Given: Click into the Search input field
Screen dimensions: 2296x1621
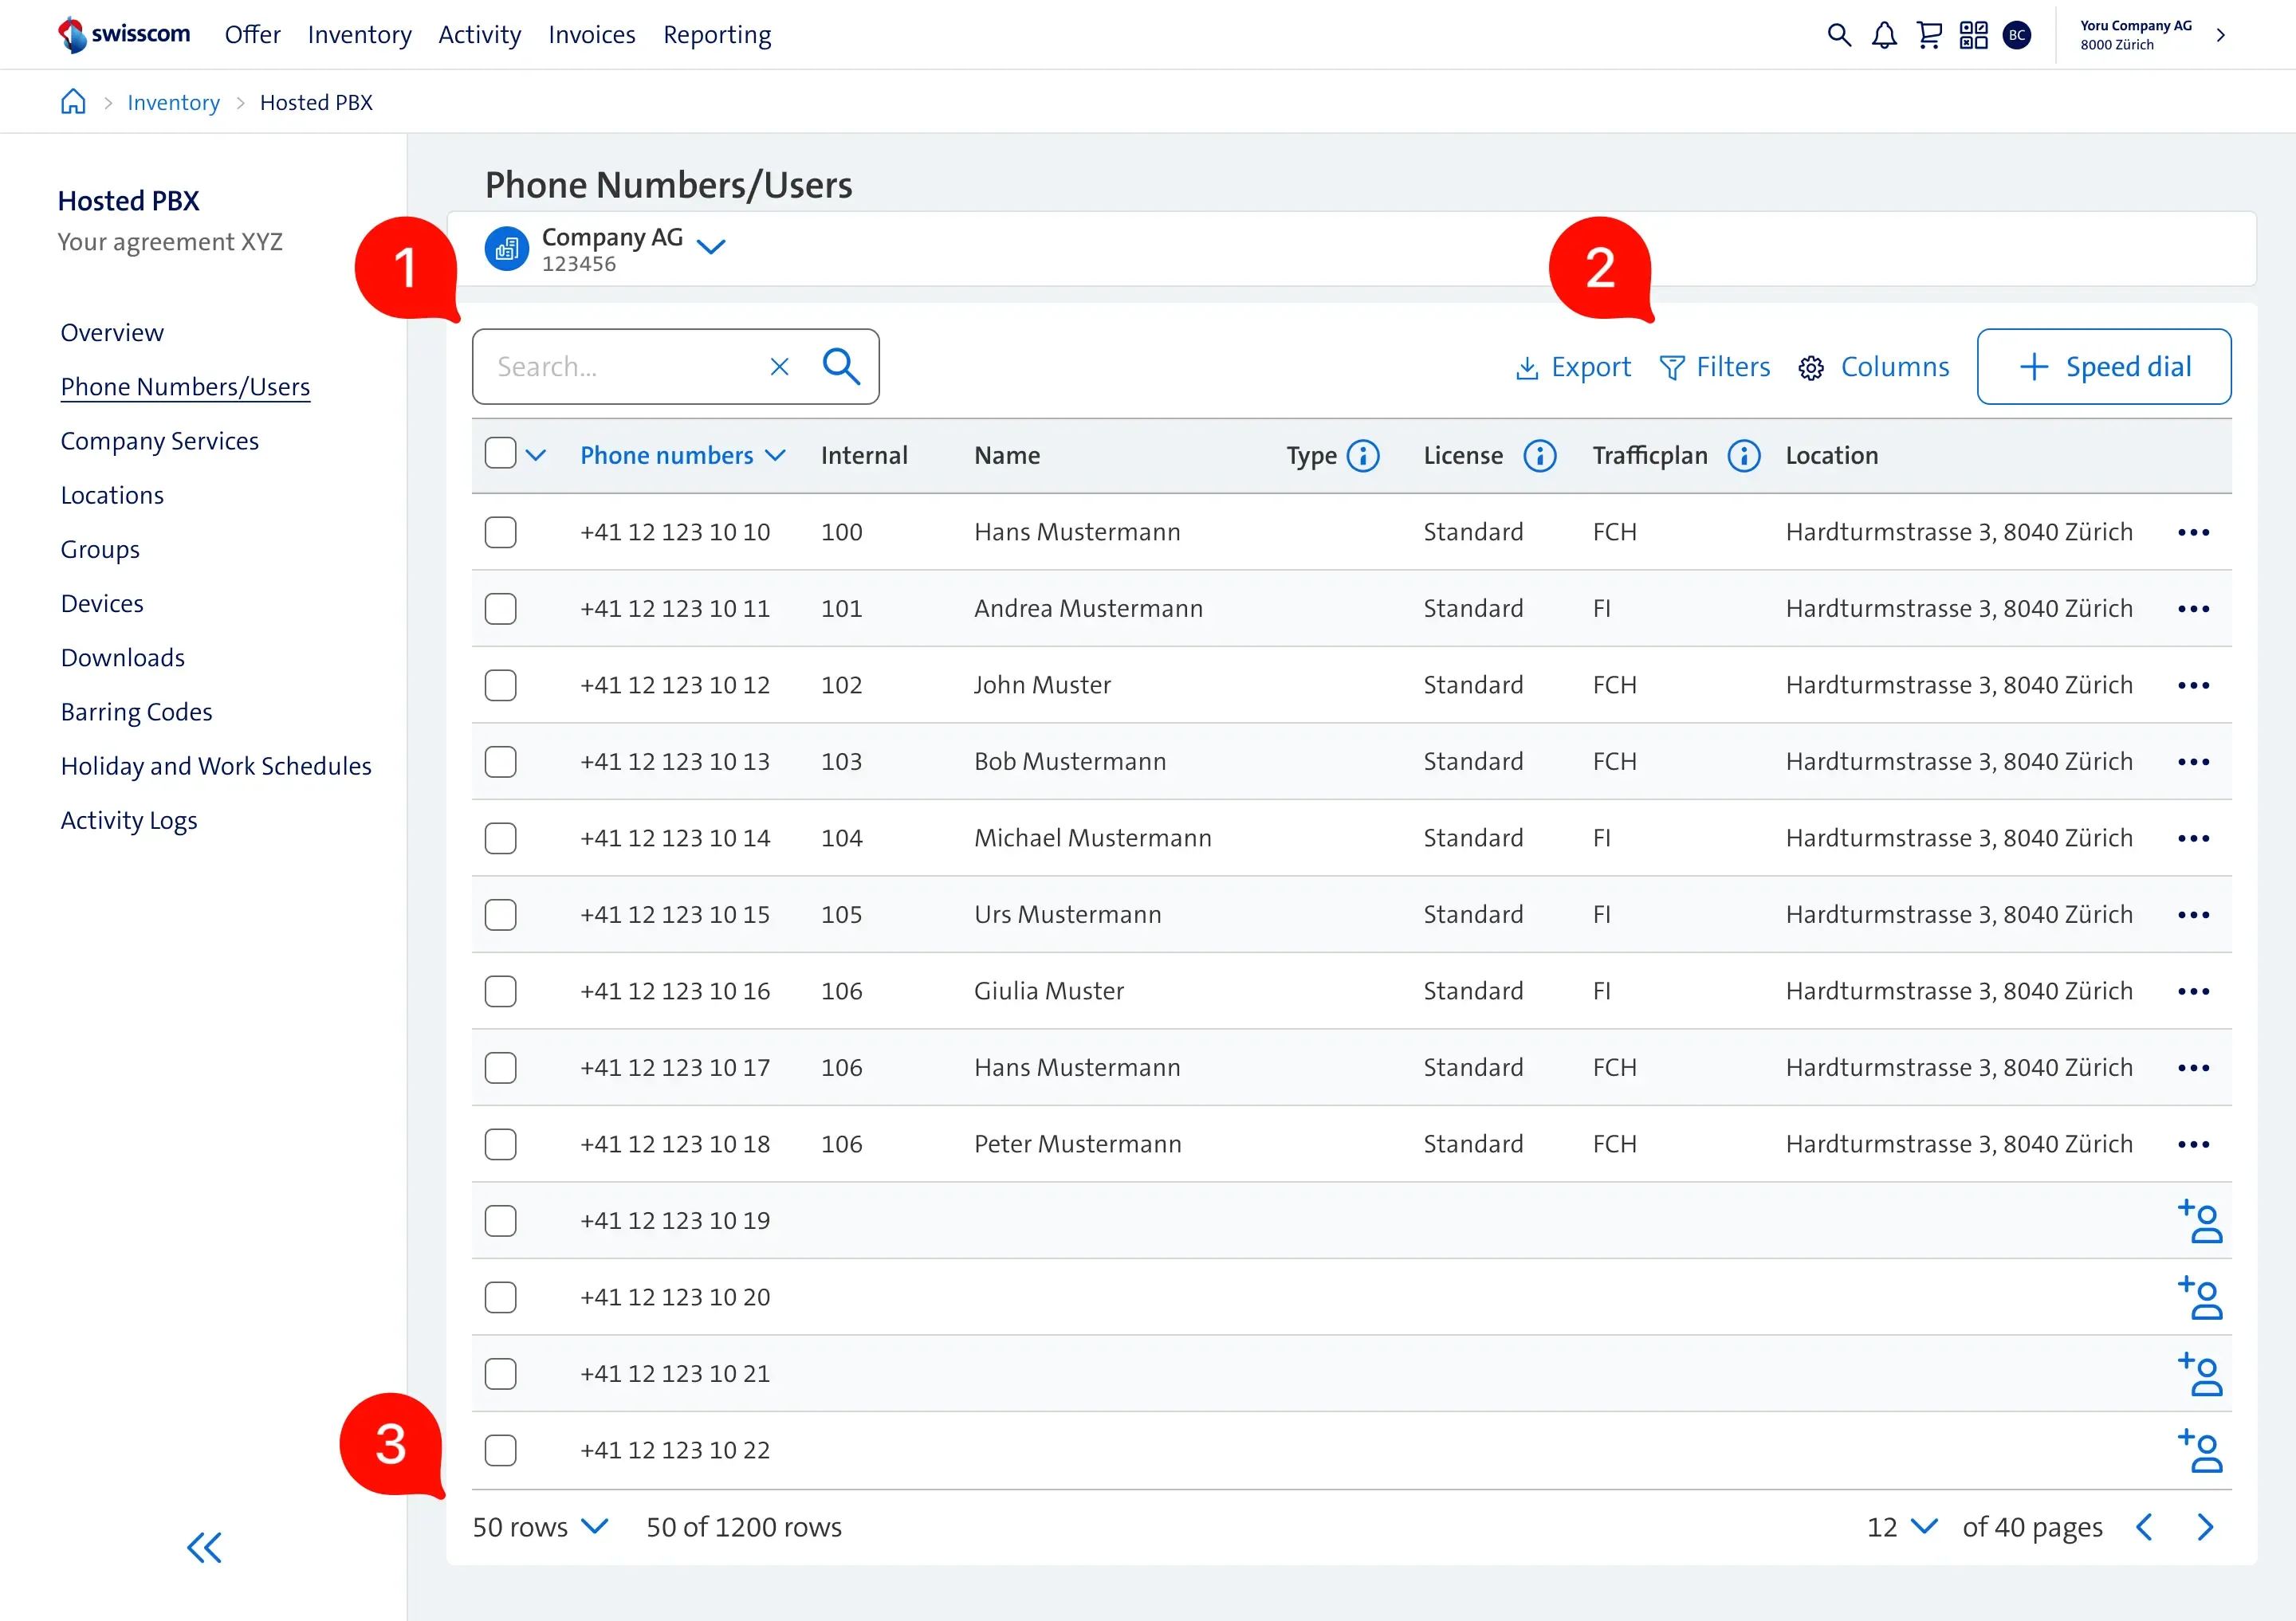Looking at the screenshot, I should point(620,367).
